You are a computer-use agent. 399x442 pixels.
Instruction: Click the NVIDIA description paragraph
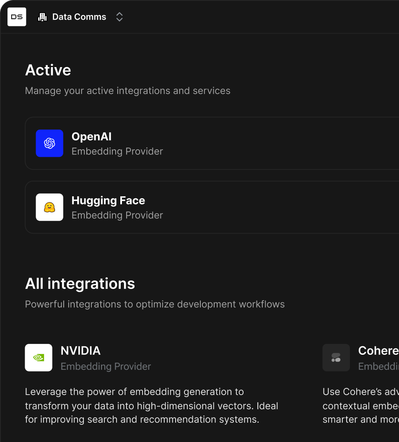151,406
